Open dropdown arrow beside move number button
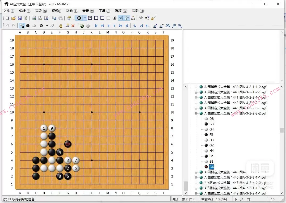Viewport: 286px width, 203px height. [85, 18]
